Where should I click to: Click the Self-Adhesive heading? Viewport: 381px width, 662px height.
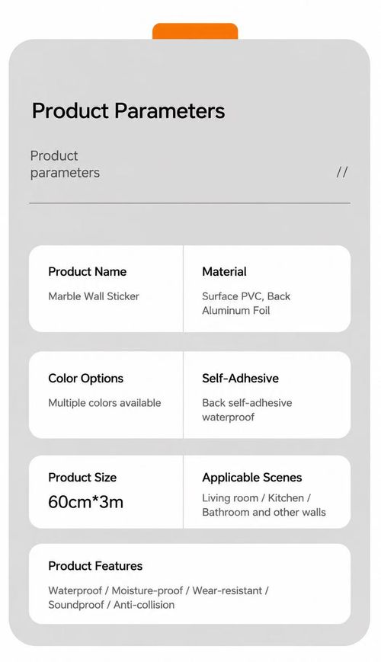[240, 379]
